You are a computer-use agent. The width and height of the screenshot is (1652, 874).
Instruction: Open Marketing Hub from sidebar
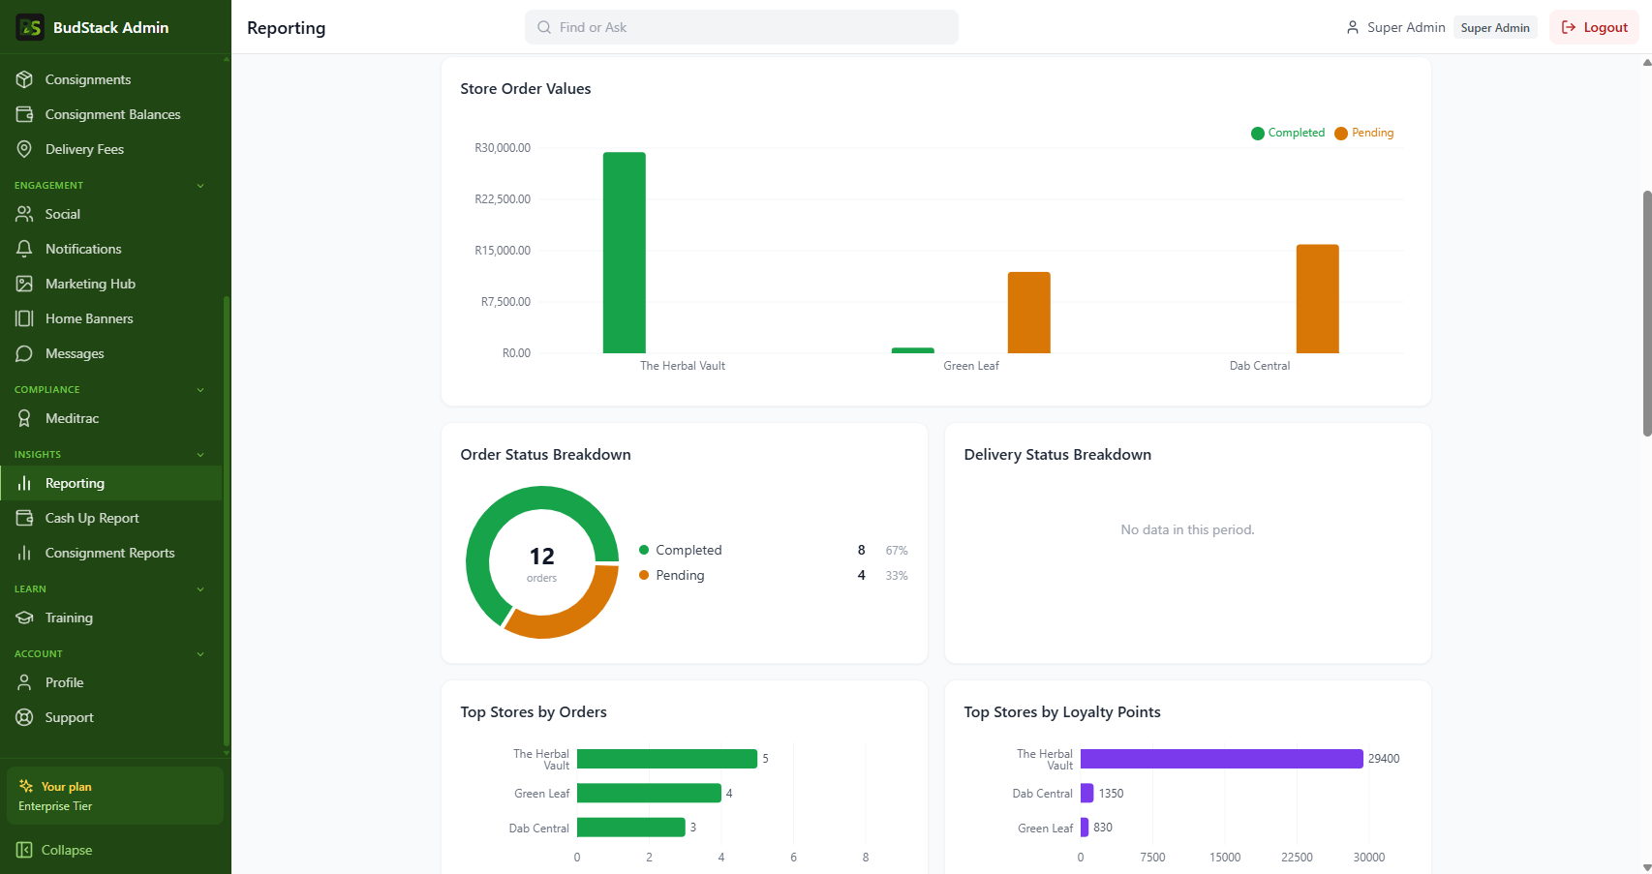[x=111, y=284]
